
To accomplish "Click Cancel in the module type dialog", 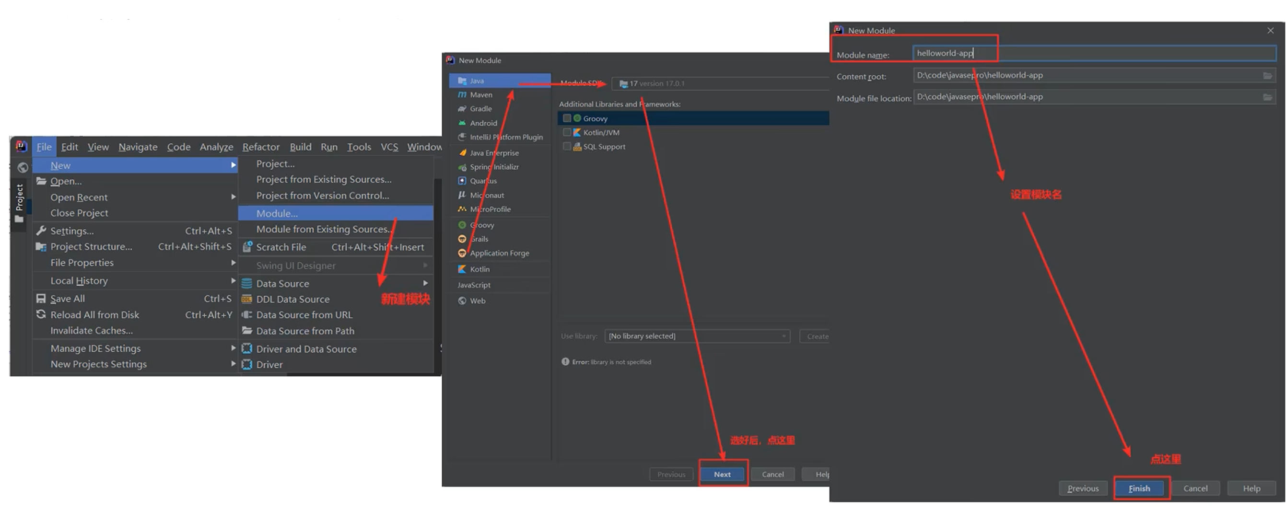I will pyautogui.click(x=772, y=474).
